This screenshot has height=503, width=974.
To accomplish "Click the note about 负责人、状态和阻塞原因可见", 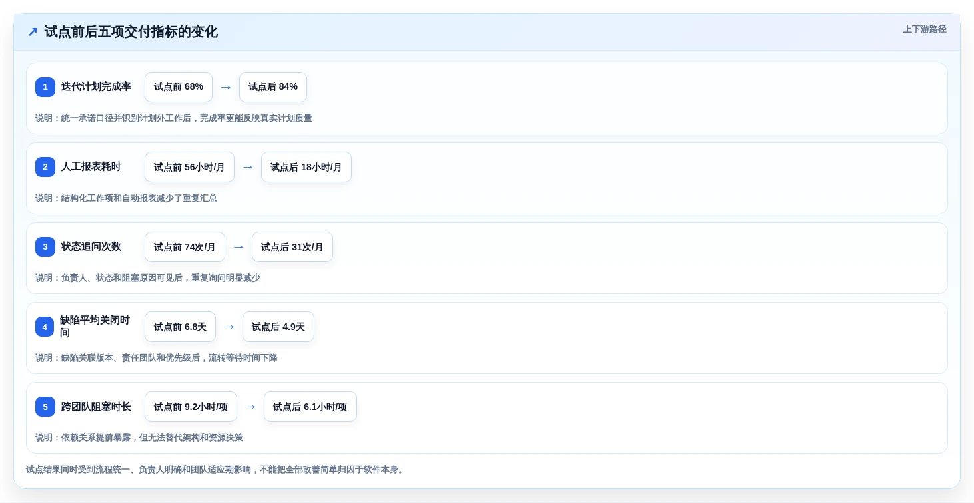I will click(148, 278).
